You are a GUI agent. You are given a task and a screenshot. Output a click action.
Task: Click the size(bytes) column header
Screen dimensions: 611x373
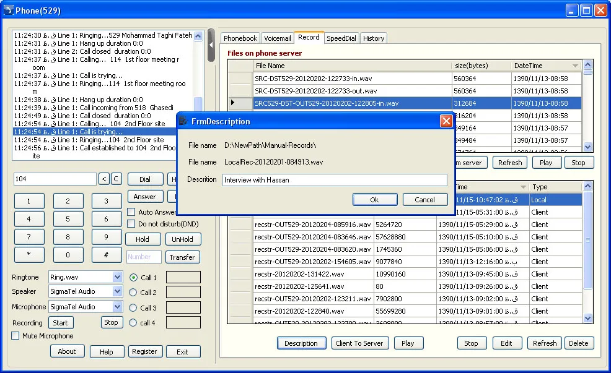pos(481,66)
